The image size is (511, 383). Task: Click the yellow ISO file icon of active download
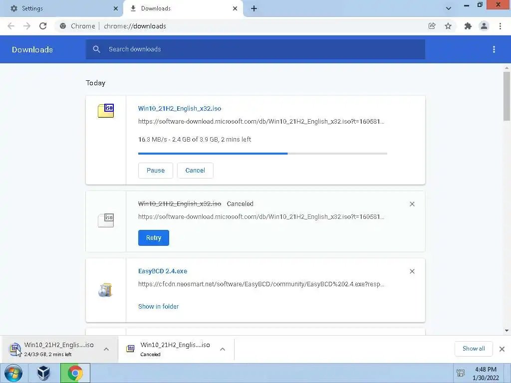[x=106, y=111]
